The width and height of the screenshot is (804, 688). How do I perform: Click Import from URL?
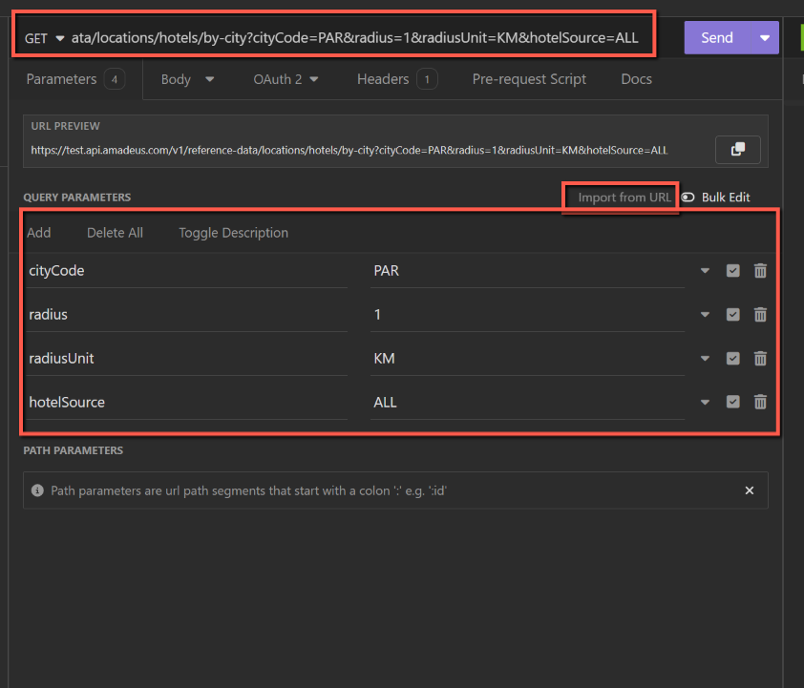point(624,198)
